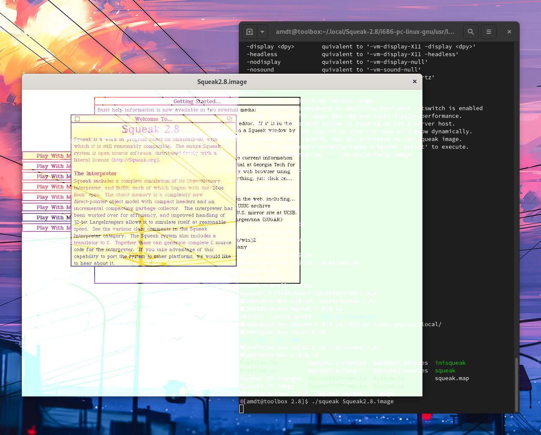Bring the Getting Started... window forward
This screenshot has height=435, width=541.
[x=197, y=102]
